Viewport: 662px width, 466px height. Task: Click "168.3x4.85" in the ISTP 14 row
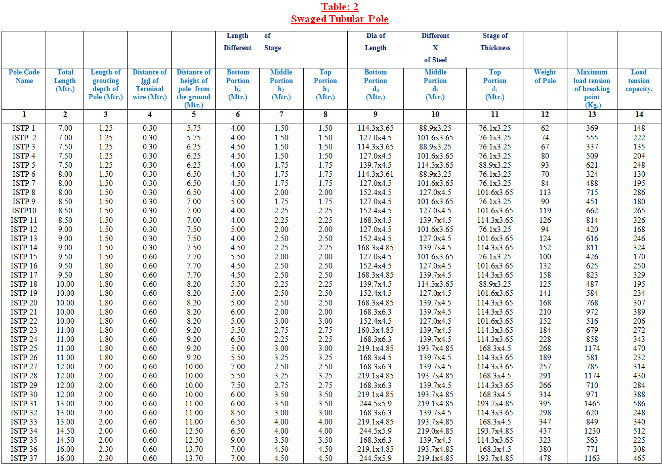tap(376, 248)
